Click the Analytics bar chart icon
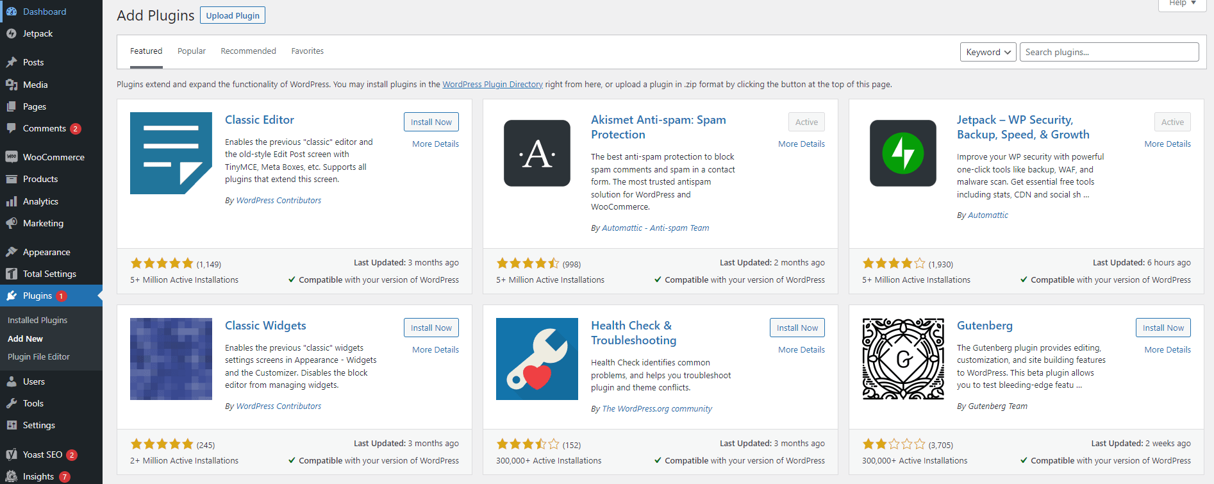 coord(12,201)
